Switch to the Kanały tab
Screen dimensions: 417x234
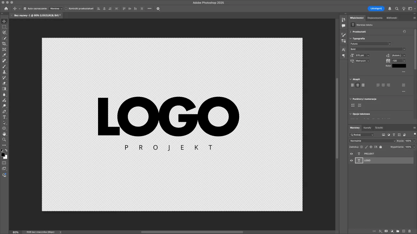pos(367,127)
